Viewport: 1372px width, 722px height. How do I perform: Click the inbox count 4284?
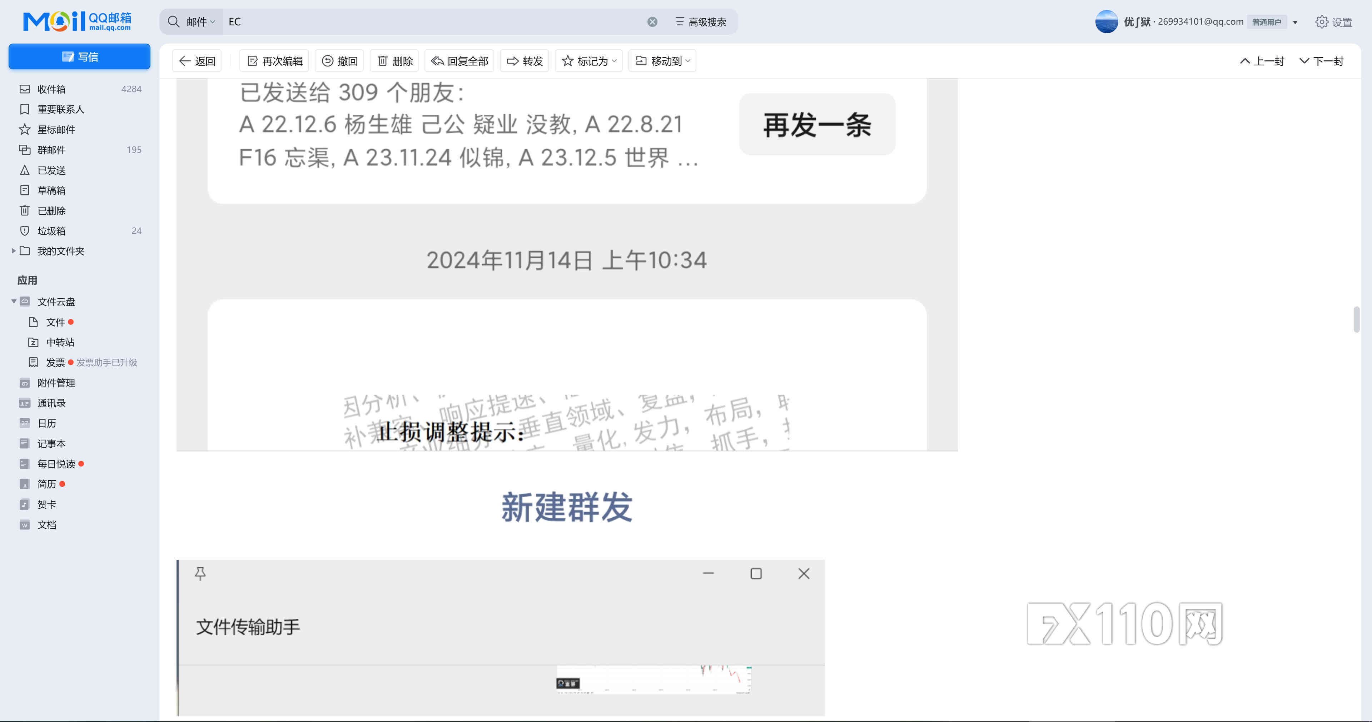coord(131,89)
